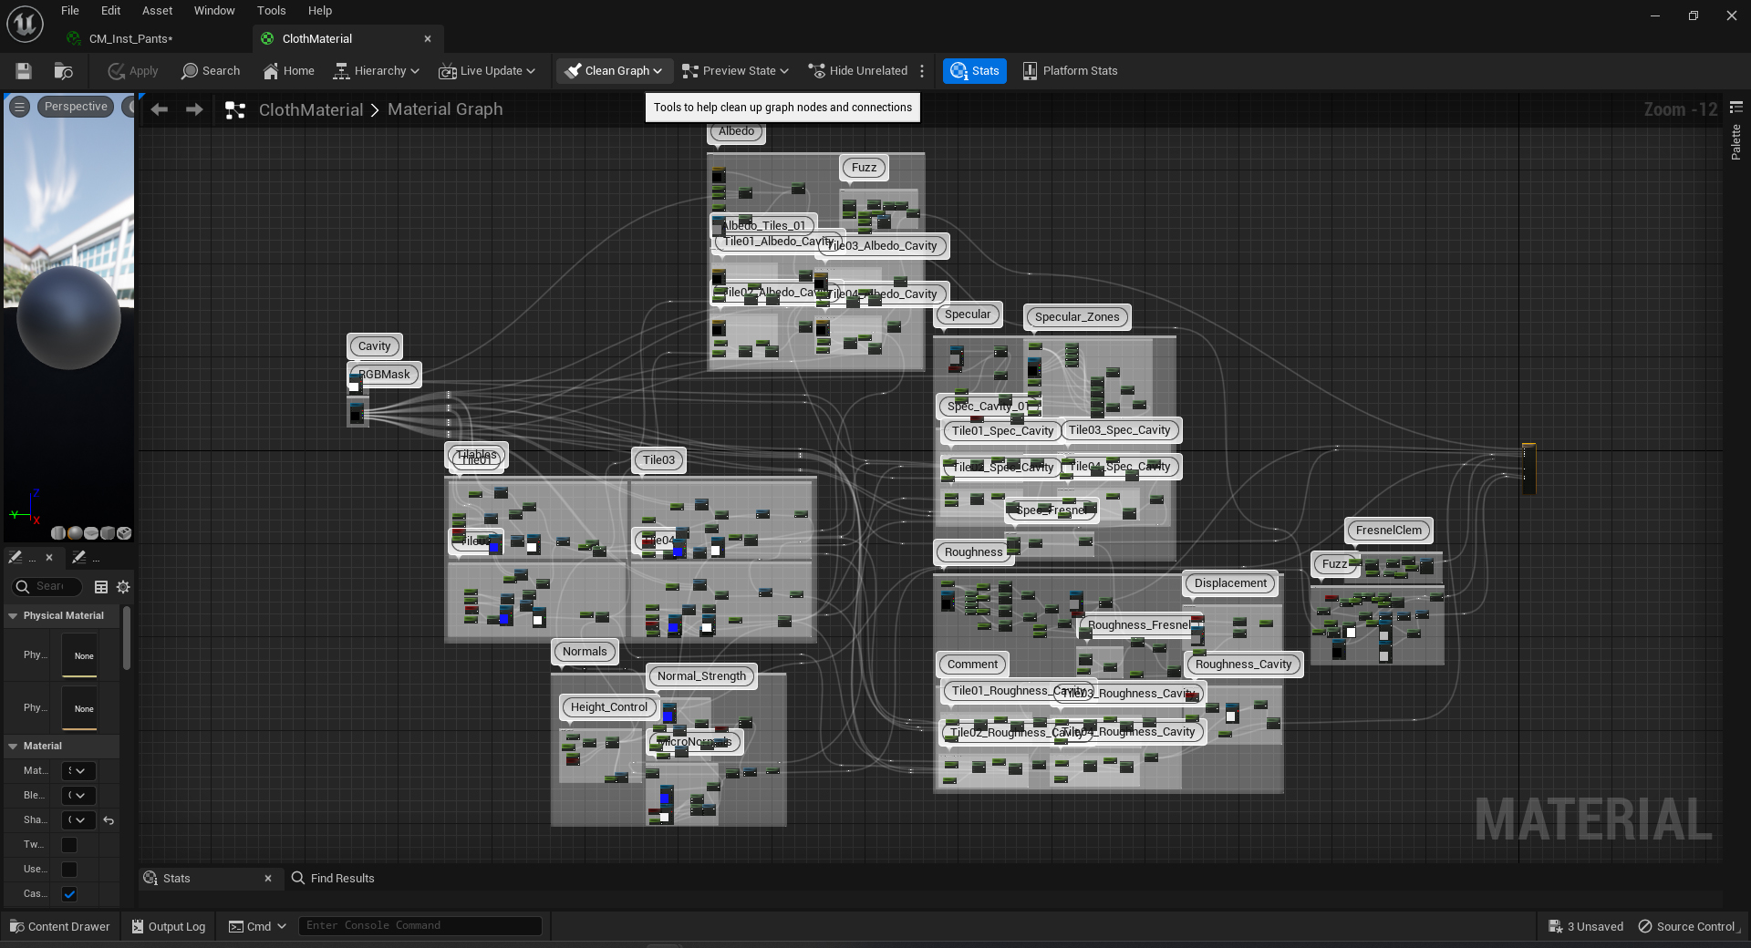Click the details panel settings gear
Screen dimensions: 1751x948
coord(123,587)
